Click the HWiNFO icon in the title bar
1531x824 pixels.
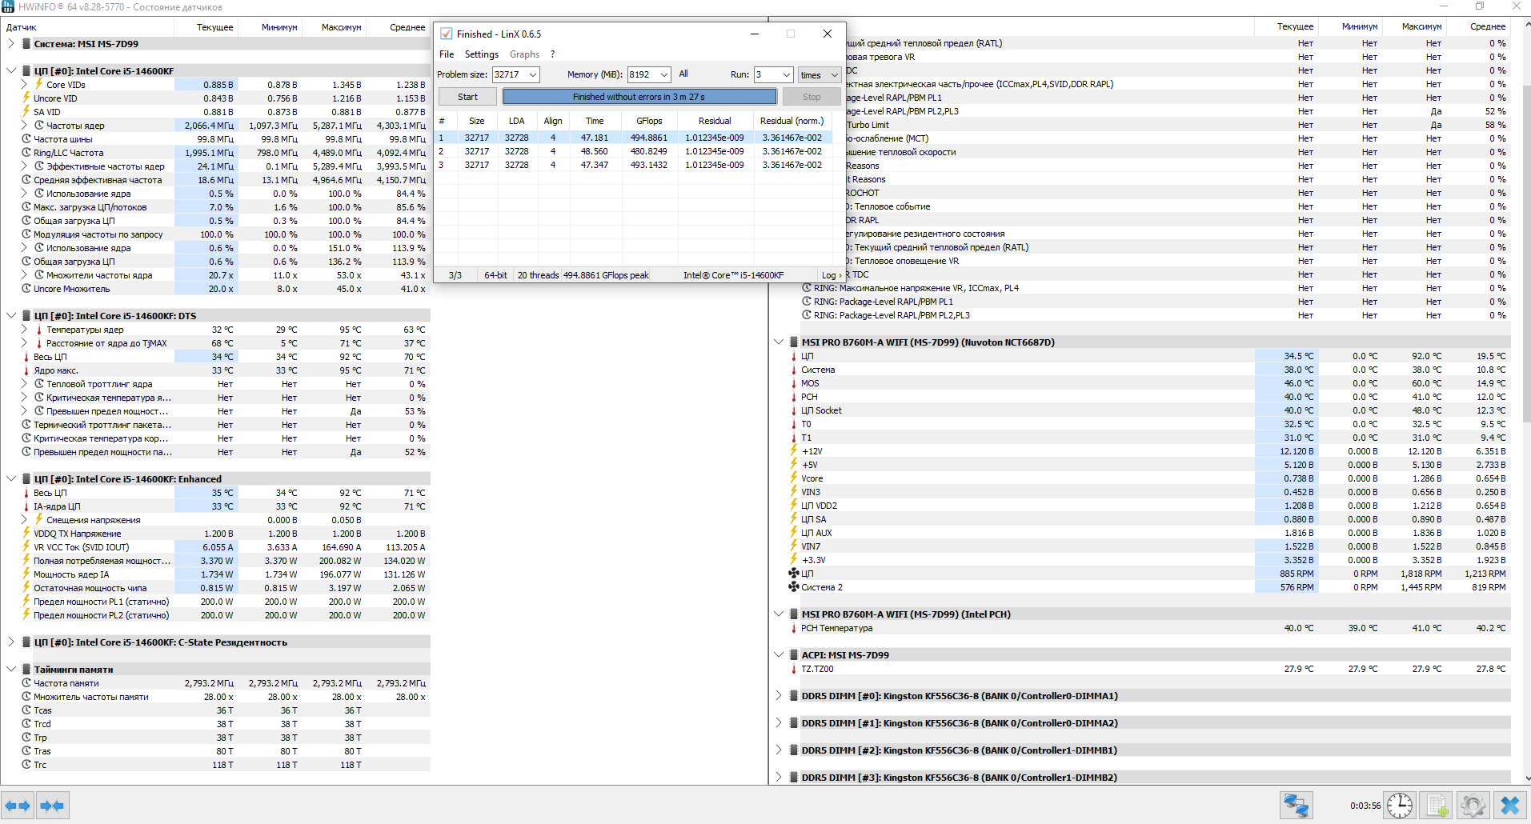[x=8, y=6]
